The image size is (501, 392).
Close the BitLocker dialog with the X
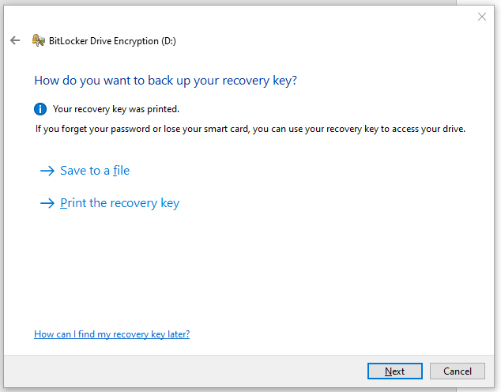point(482,17)
